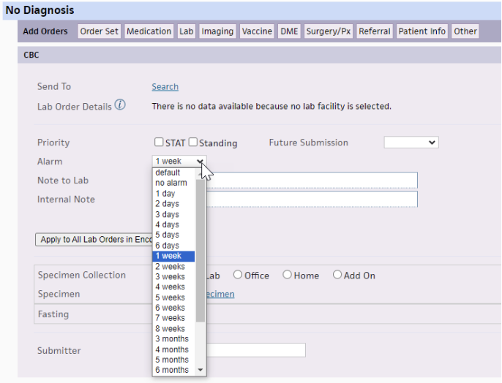Click into the Submitter field
The height and width of the screenshot is (383, 502).
(x=256, y=350)
